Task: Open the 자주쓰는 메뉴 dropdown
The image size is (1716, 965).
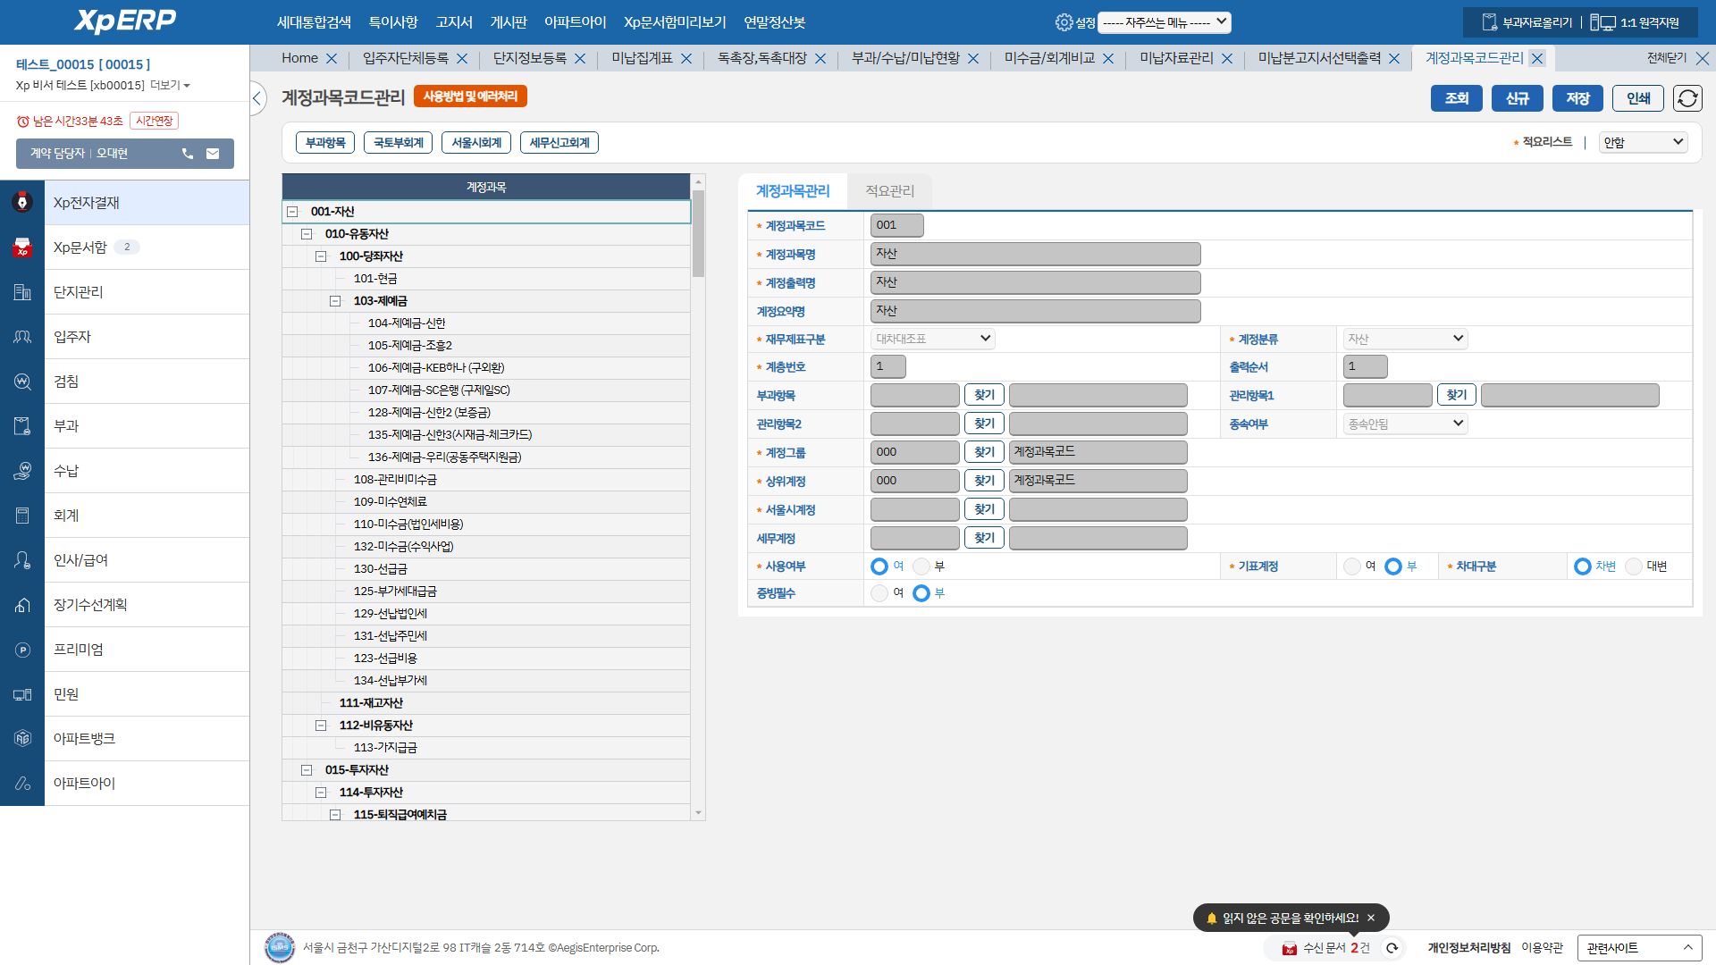Action: point(1164,22)
